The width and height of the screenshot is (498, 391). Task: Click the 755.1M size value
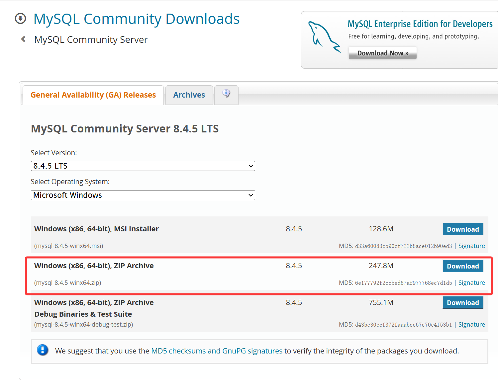click(381, 303)
